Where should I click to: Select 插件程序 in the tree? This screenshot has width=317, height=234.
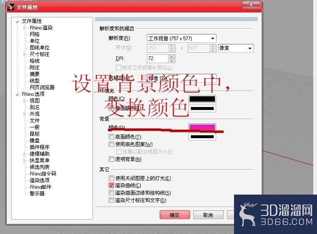(x=40, y=147)
